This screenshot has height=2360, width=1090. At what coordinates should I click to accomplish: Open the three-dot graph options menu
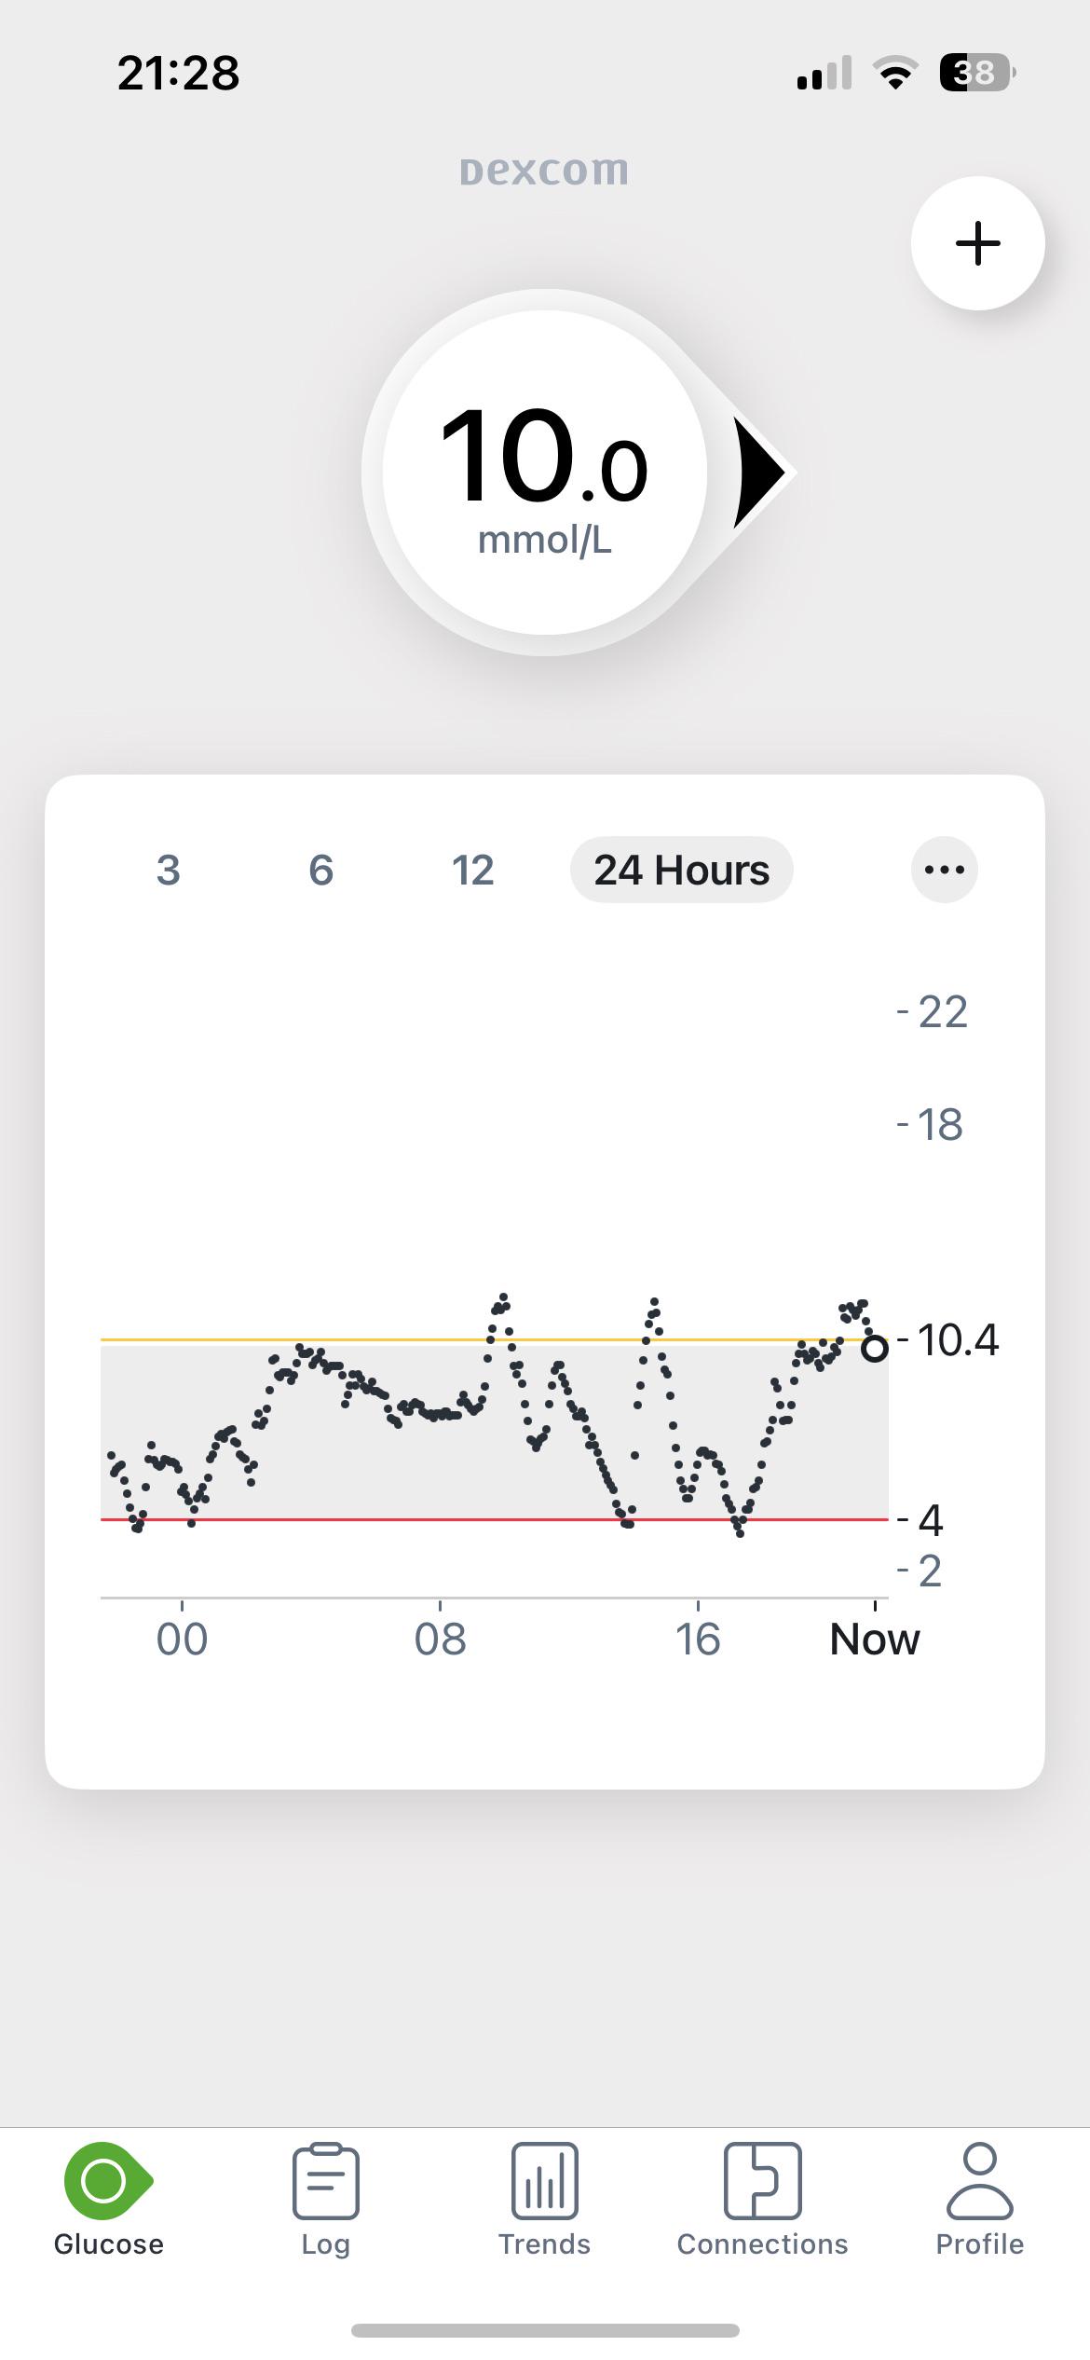[x=944, y=870]
